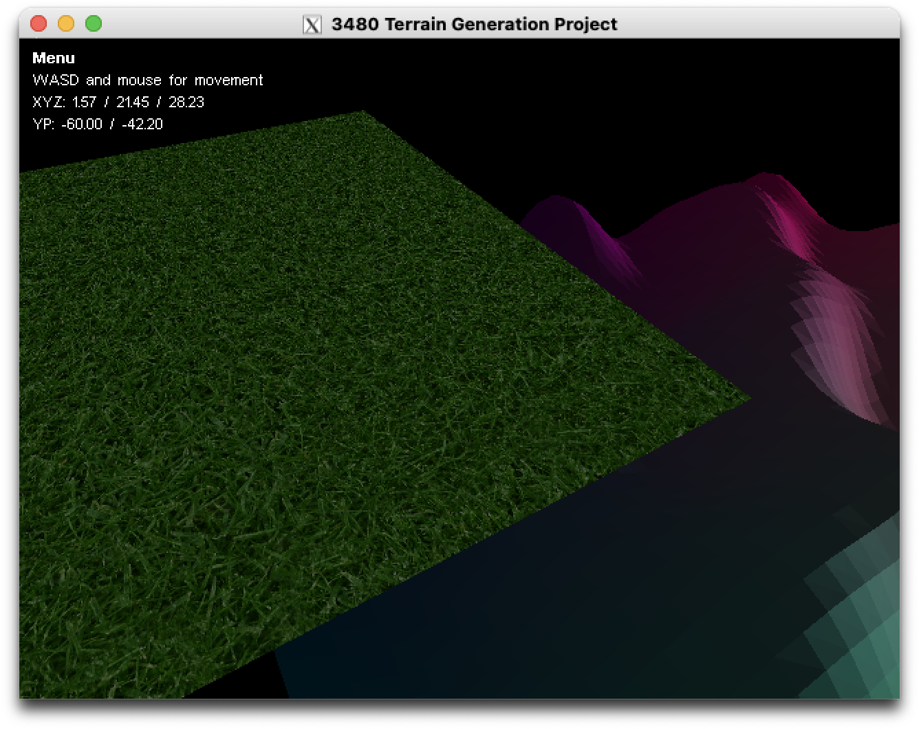919x729 pixels.
Task: Select the YP yaw/pitch readout line
Action: [98, 124]
